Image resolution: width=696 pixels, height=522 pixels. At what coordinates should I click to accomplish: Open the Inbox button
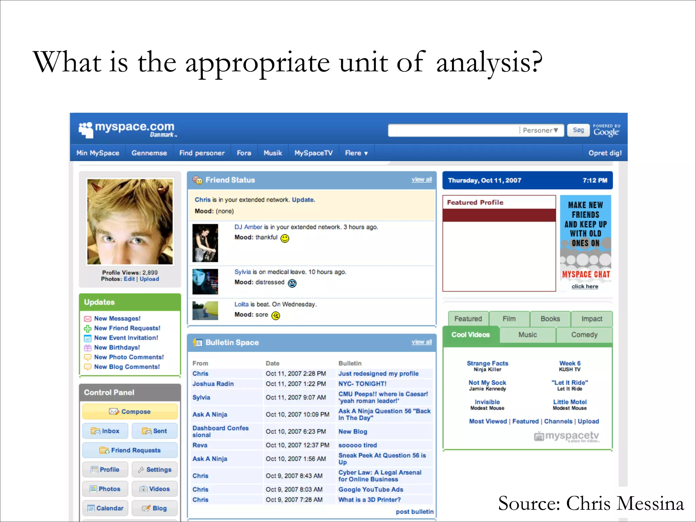pyautogui.click(x=105, y=431)
